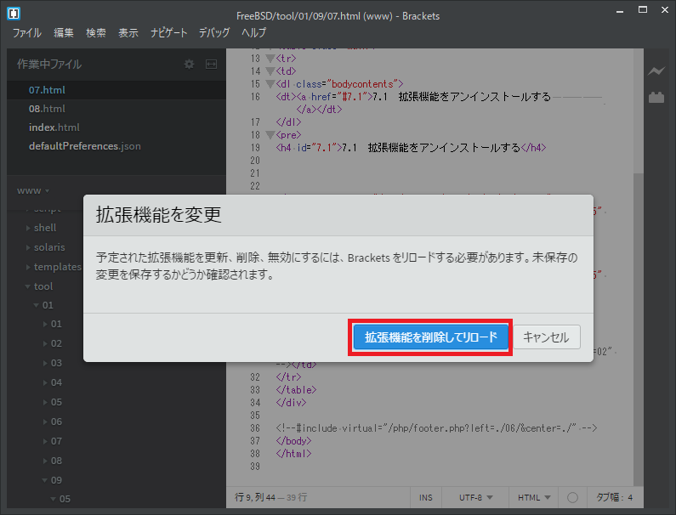Minimize the Brackets window

(x=620, y=11)
